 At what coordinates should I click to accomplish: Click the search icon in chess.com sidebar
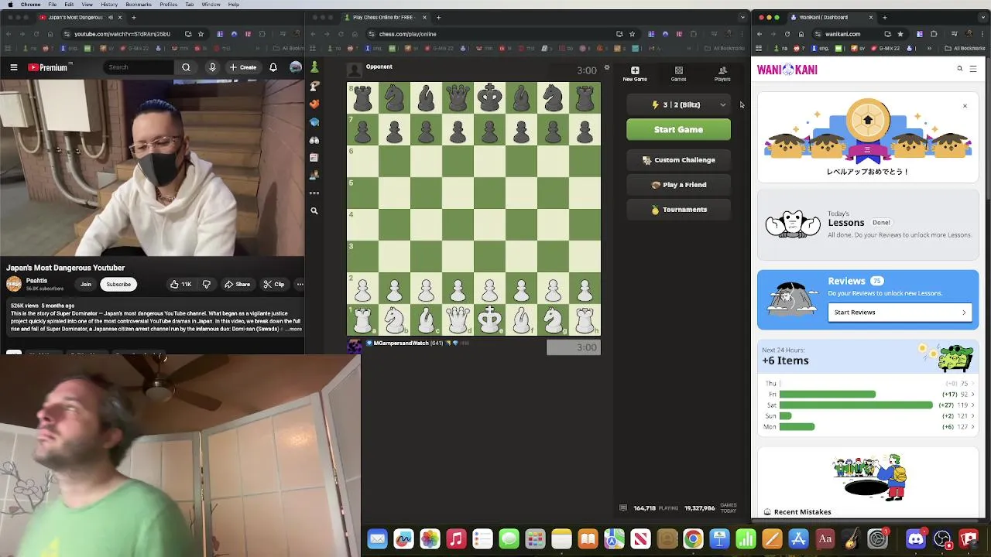point(314,210)
